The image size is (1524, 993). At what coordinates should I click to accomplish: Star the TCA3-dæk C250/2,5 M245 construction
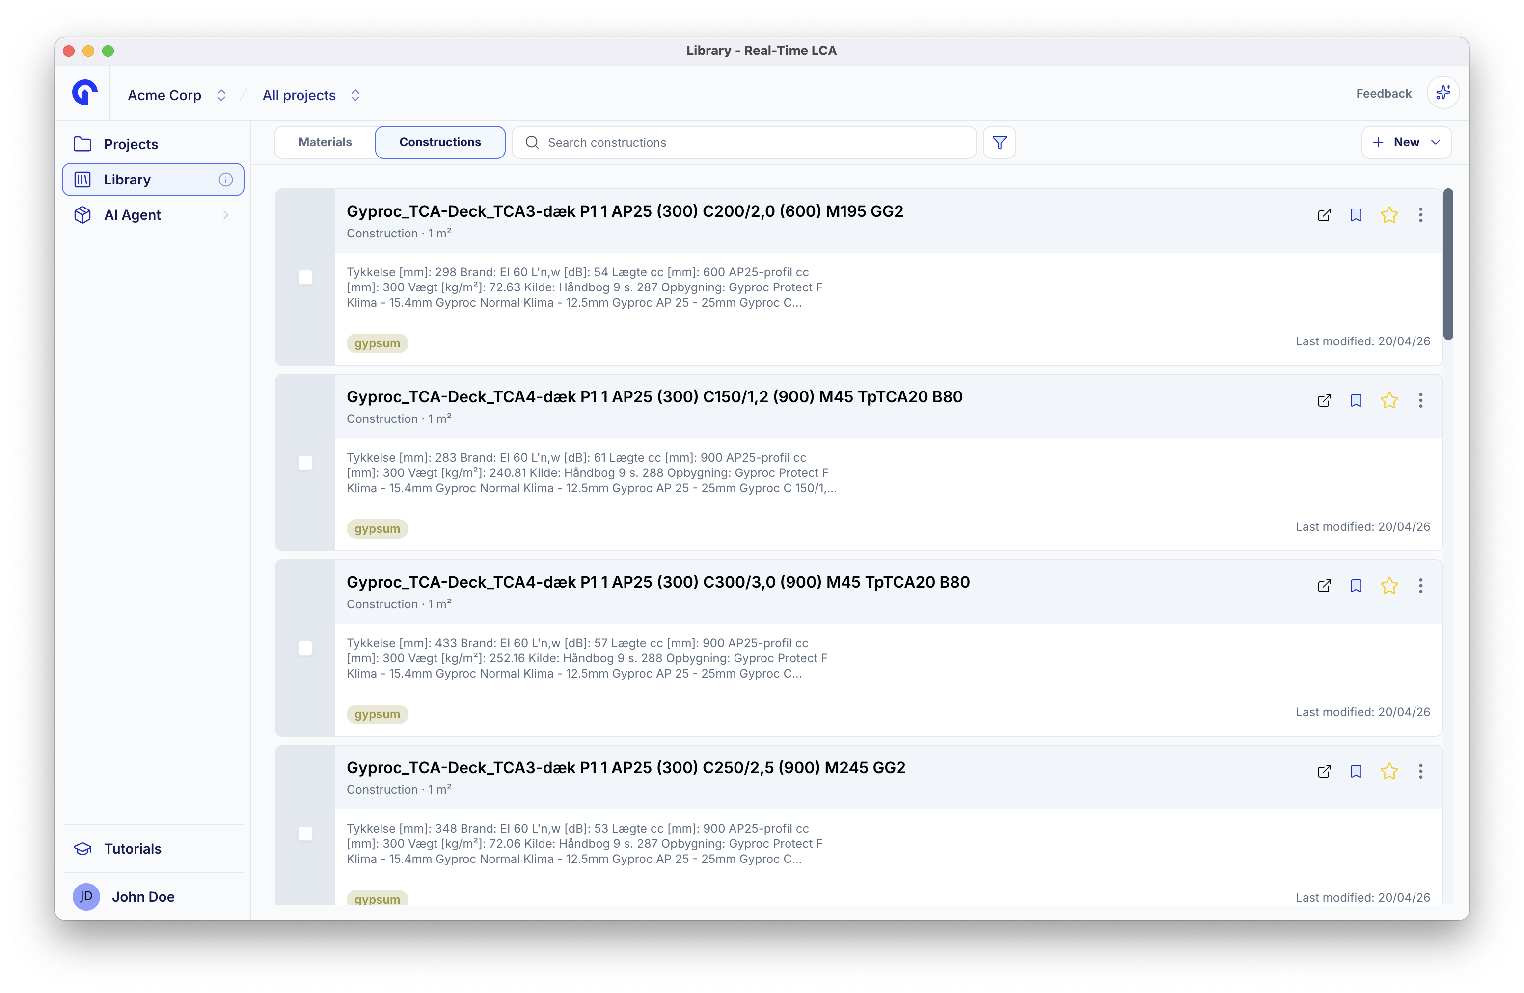coord(1389,772)
